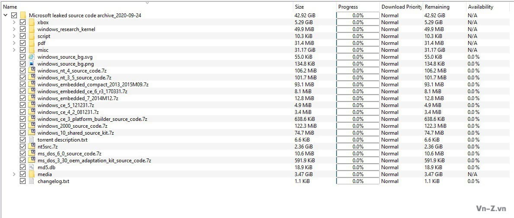514x218 pixels.
Task: Click the changelog.txt text file icon
Action: [32, 181]
